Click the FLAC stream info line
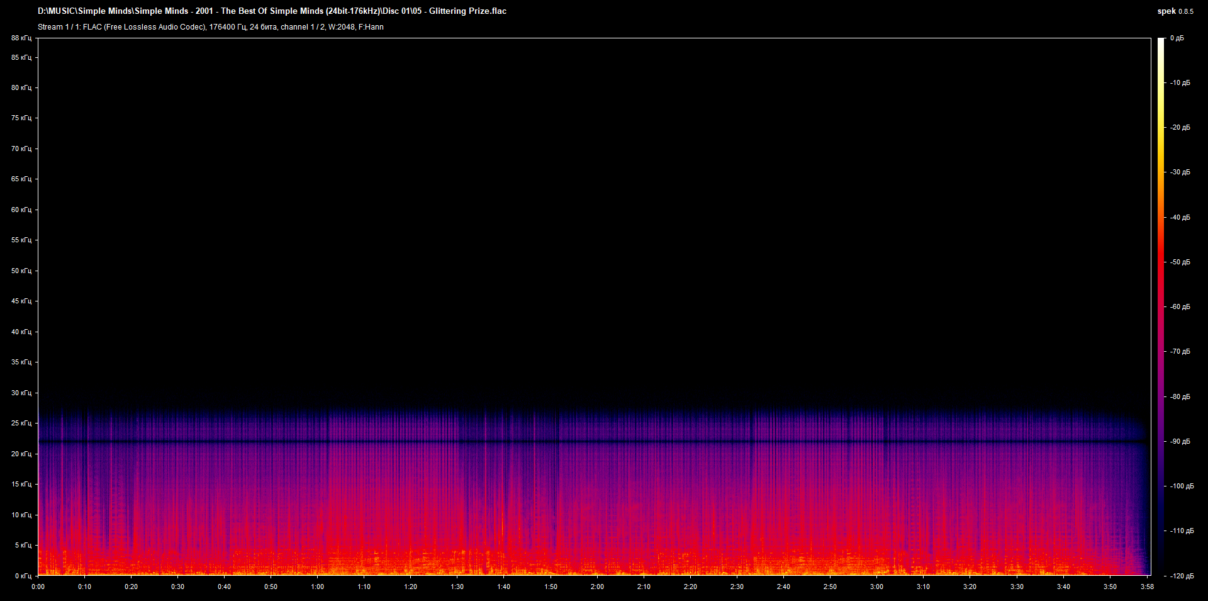 click(x=210, y=27)
